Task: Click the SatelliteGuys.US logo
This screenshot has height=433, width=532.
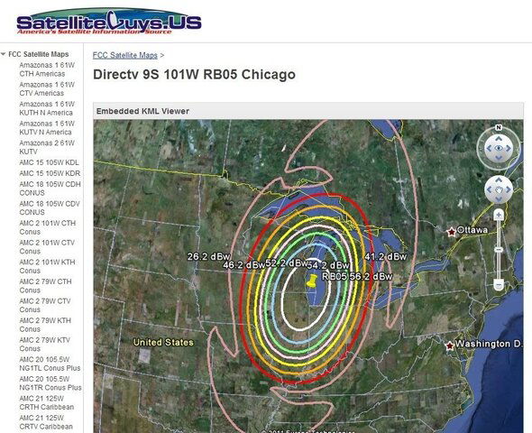Action: [109, 22]
